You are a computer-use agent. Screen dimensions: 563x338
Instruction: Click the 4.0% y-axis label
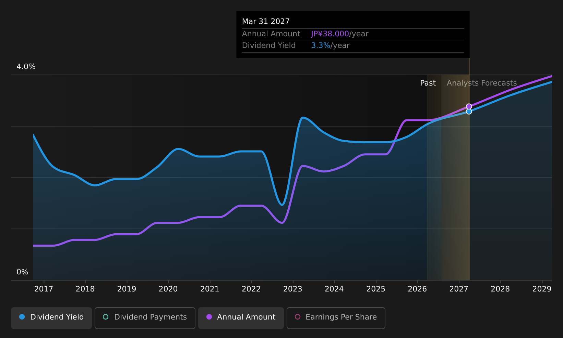point(26,67)
